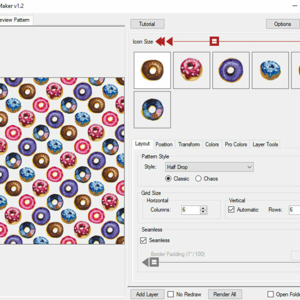Select the pink sprinkled donut thumbnail
This screenshot has width=300, height=300.
[191, 70]
